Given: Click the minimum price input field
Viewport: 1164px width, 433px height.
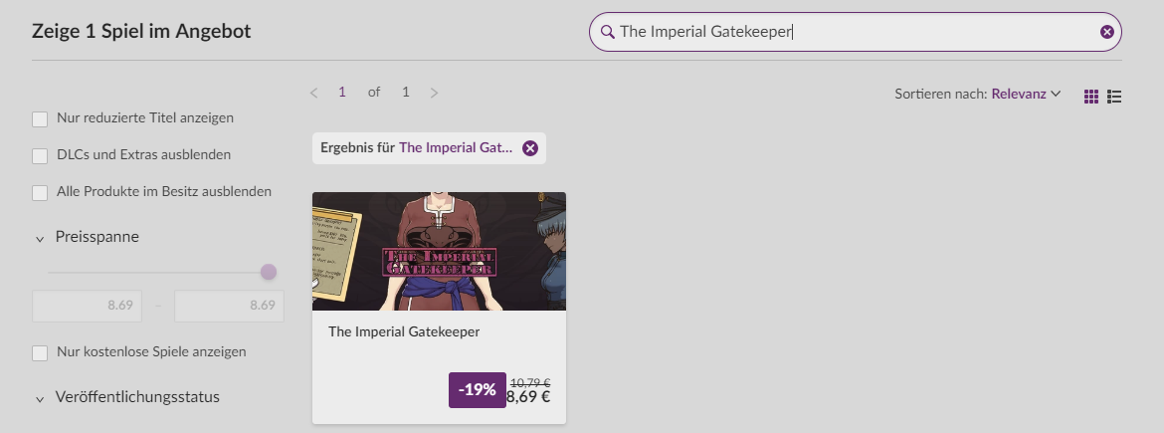Looking at the screenshot, I should [x=86, y=306].
